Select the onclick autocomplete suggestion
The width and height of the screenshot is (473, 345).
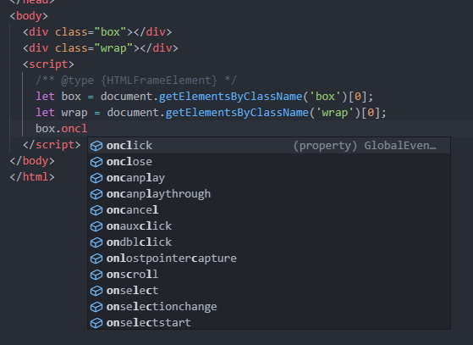269,146
